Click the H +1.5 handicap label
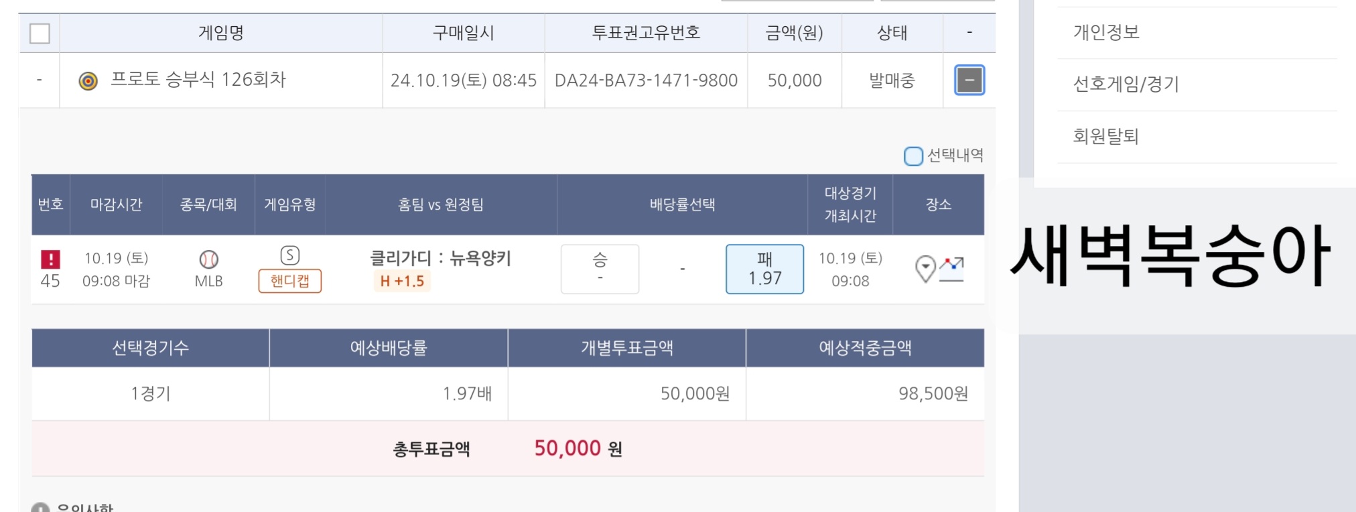 [x=402, y=281]
